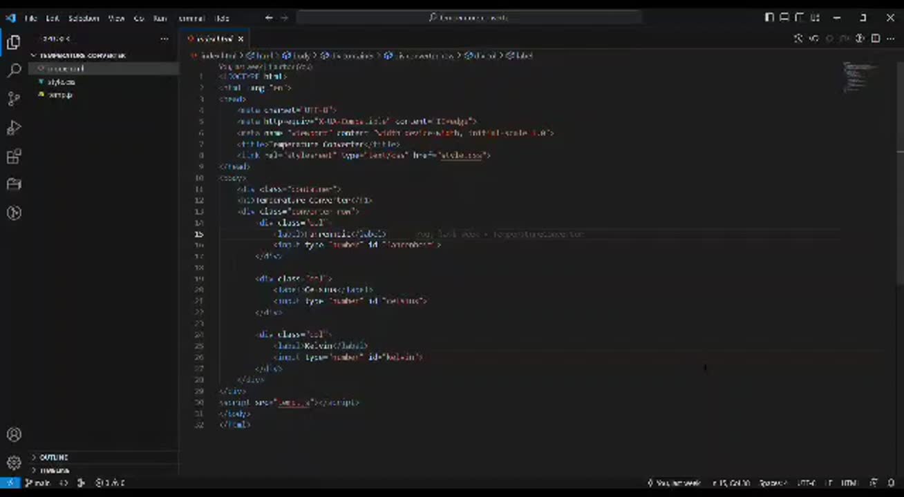Open the Search view in activity bar
This screenshot has width=904, height=497.
[x=14, y=70]
